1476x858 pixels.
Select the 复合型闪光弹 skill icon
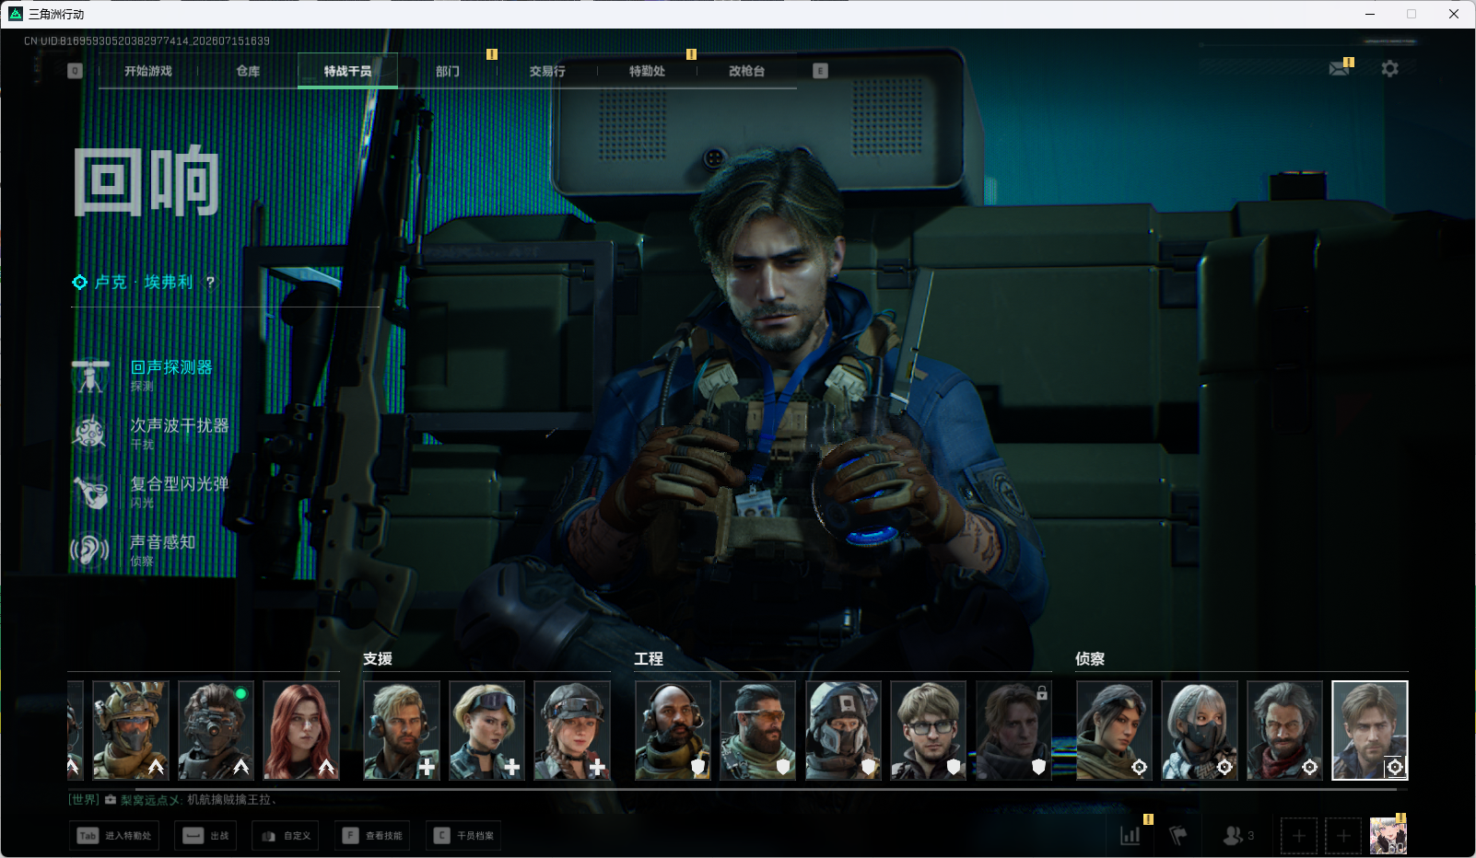(90, 492)
